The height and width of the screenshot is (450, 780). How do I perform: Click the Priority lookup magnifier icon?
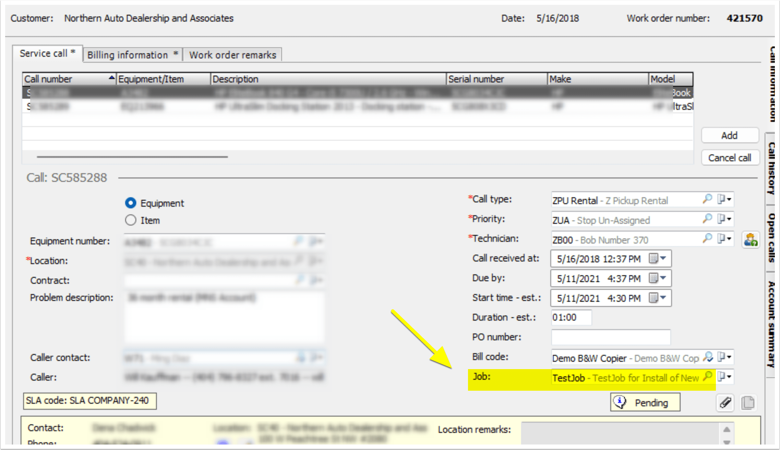tap(707, 218)
